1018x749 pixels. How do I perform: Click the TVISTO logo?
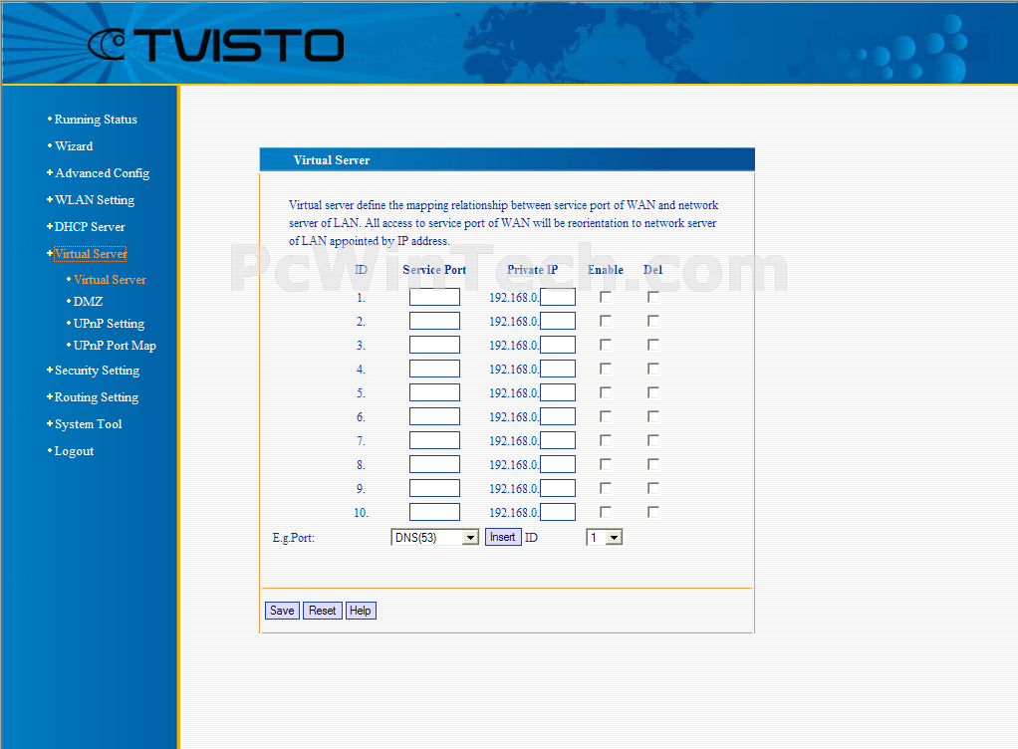(x=215, y=45)
